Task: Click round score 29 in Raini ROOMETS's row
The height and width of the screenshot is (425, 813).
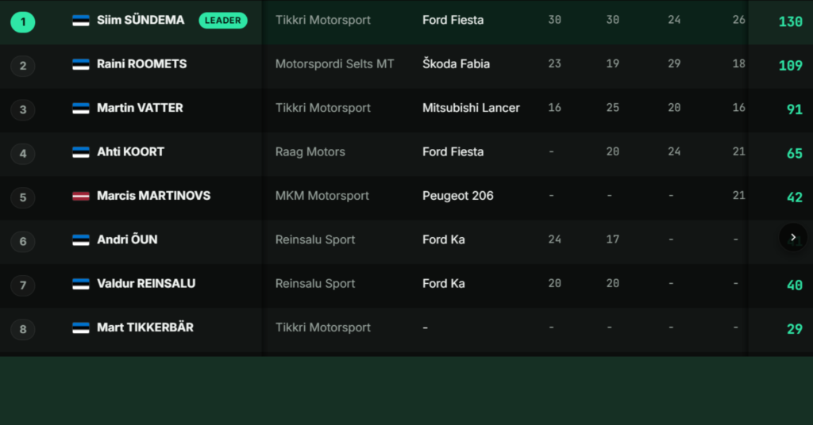Action: (x=674, y=63)
